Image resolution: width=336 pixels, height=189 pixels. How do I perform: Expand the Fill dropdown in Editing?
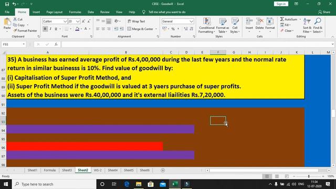(x=290, y=25)
